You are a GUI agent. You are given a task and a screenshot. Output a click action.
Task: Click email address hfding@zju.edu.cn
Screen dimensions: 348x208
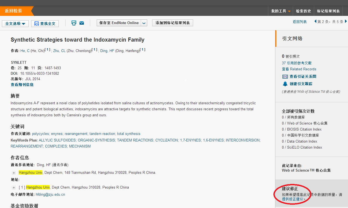50,195
